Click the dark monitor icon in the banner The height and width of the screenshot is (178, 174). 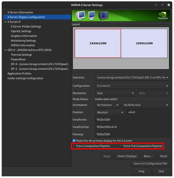104,15
